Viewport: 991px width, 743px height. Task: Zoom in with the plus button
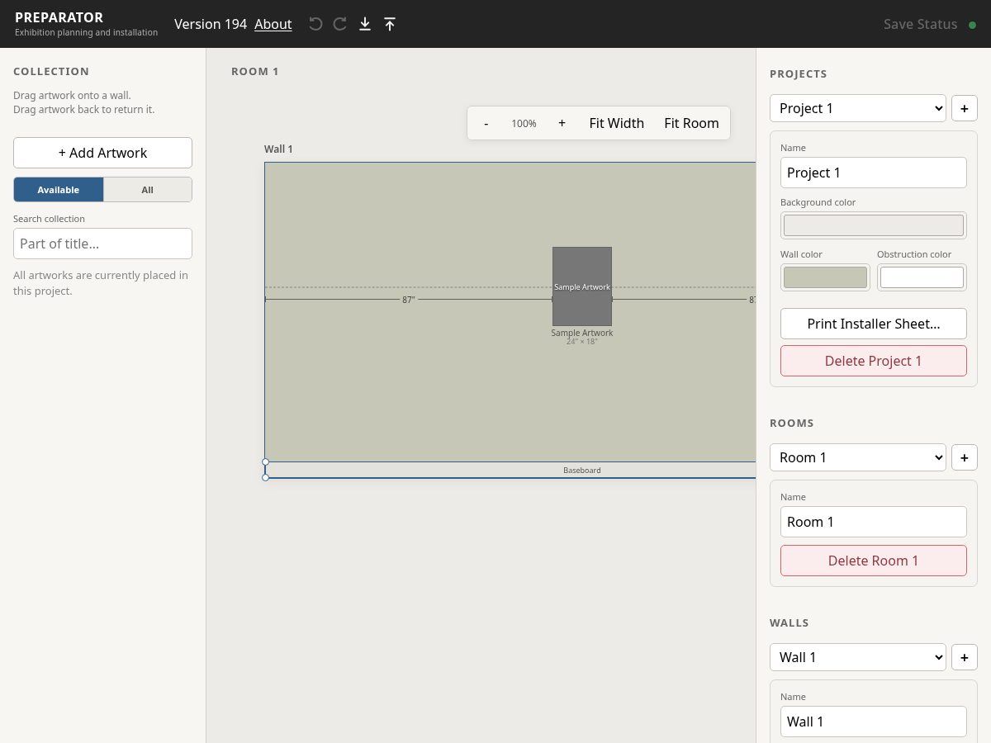(562, 123)
